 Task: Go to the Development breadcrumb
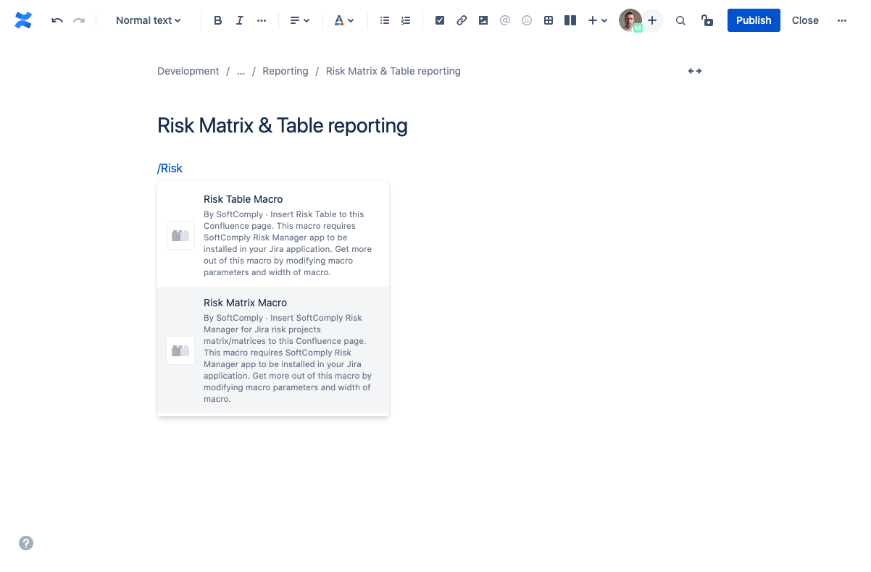[x=188, y=71]
